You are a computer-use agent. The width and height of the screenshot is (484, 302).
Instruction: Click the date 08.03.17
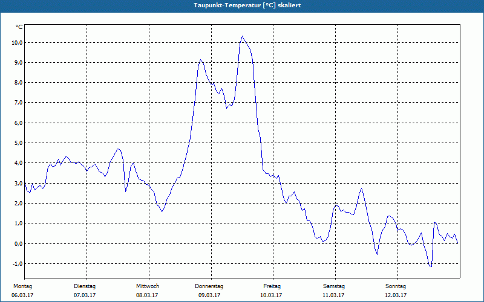147,295
